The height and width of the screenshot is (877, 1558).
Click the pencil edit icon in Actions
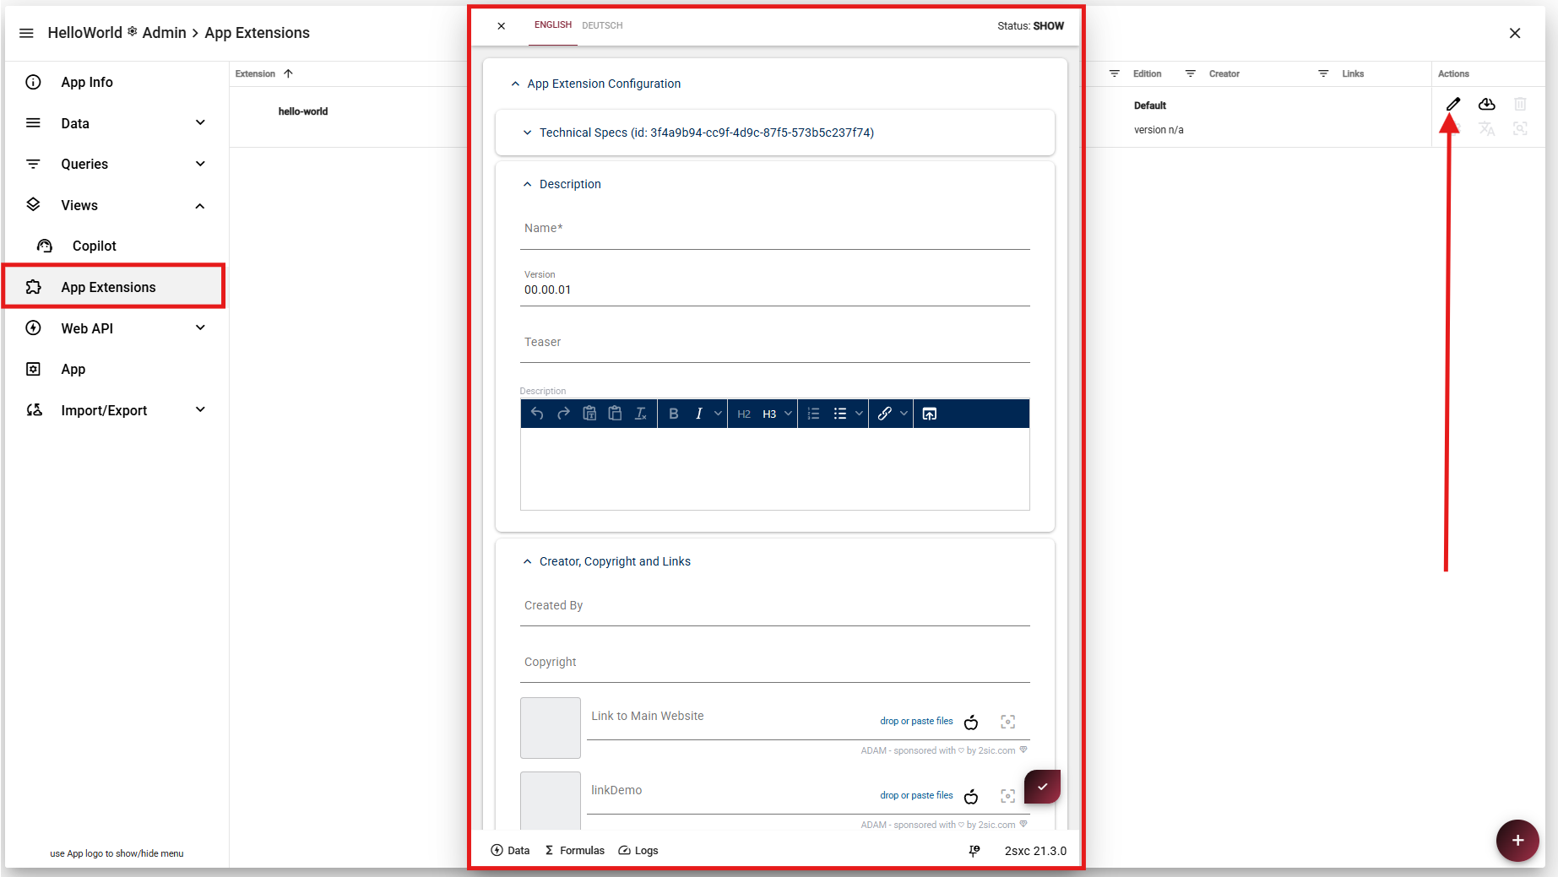pyautogui.click(x=1452, y=105)
